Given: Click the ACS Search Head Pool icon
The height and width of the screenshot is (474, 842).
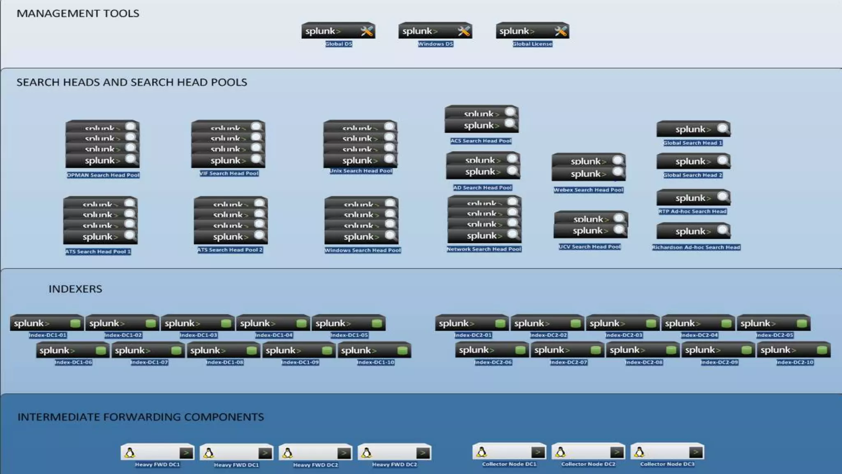Looking at the screenshot, I should [x=481, y=119].
